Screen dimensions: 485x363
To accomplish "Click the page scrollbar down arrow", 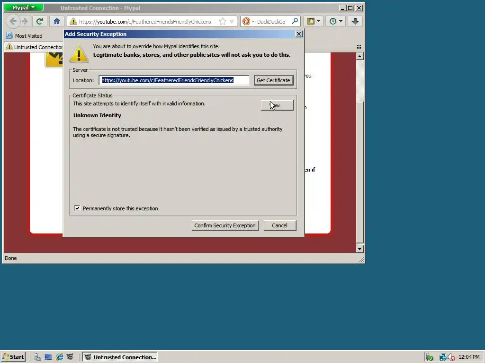I will [x=359, y=249].
